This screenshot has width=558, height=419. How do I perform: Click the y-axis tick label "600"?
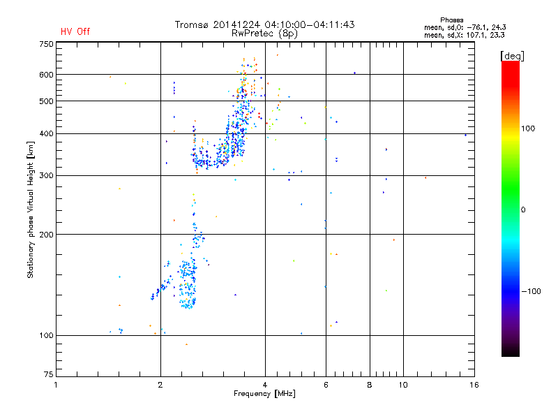(x=46, y=75)
